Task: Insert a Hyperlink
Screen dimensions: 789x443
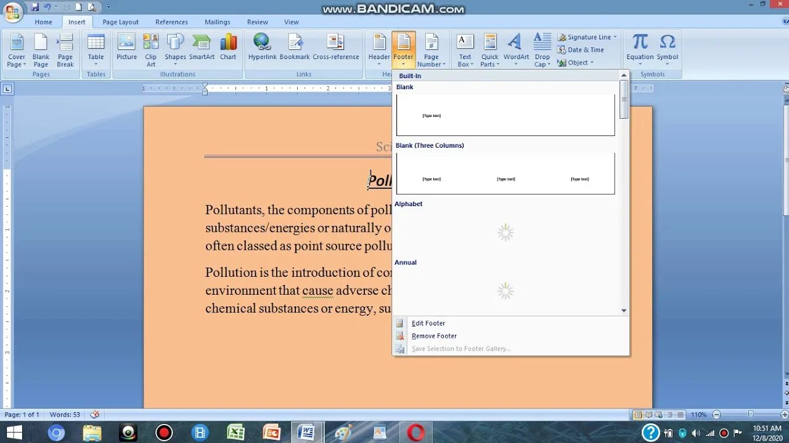Action: click(262, 47)
